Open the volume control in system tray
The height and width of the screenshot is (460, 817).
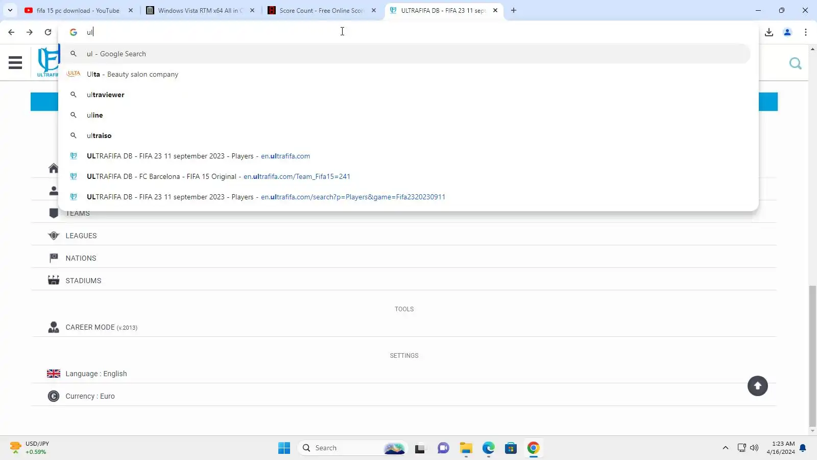[754, 448]
